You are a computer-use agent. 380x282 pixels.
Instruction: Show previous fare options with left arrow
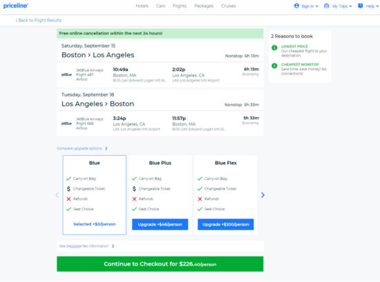57,195
